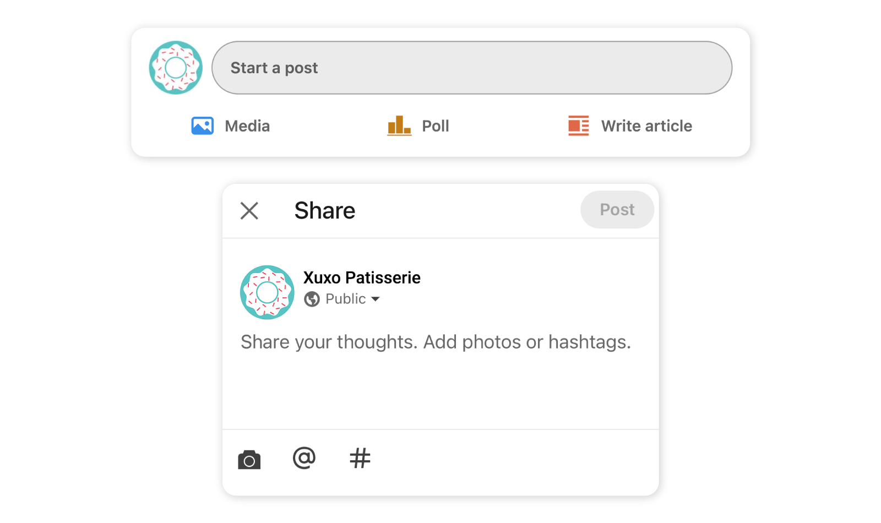The width and height of the screenshot is (881, 523).
Task: Close the Share dialog with the X
Action: [x=249, y=210]
